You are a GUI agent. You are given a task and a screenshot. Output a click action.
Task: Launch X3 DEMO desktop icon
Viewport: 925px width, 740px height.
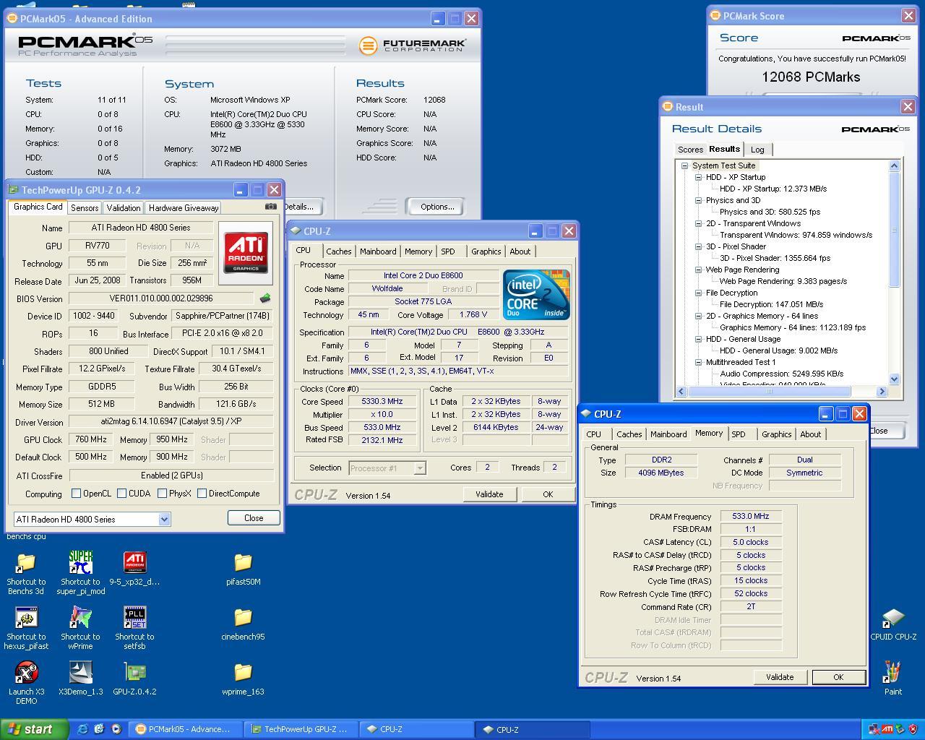pos(26,673)
